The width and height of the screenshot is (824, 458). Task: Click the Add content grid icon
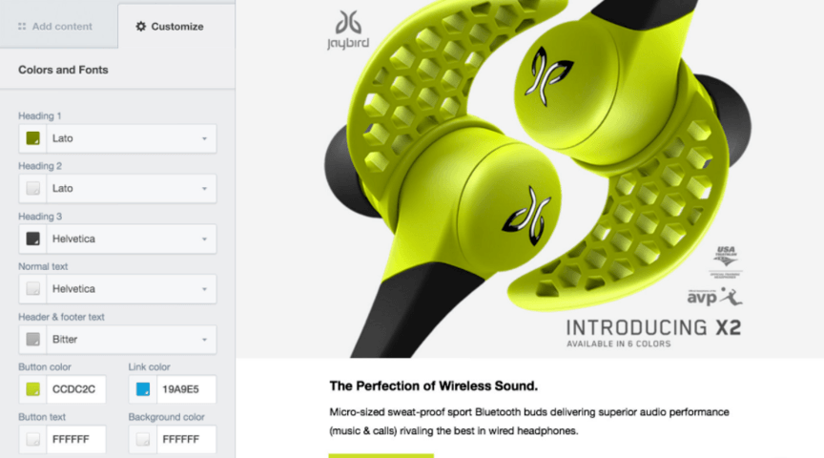click(22, 27)
